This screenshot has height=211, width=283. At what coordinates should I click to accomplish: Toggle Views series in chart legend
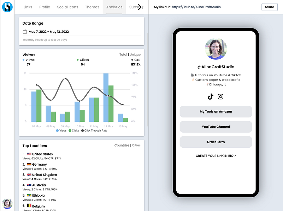[x=61, y=130]
